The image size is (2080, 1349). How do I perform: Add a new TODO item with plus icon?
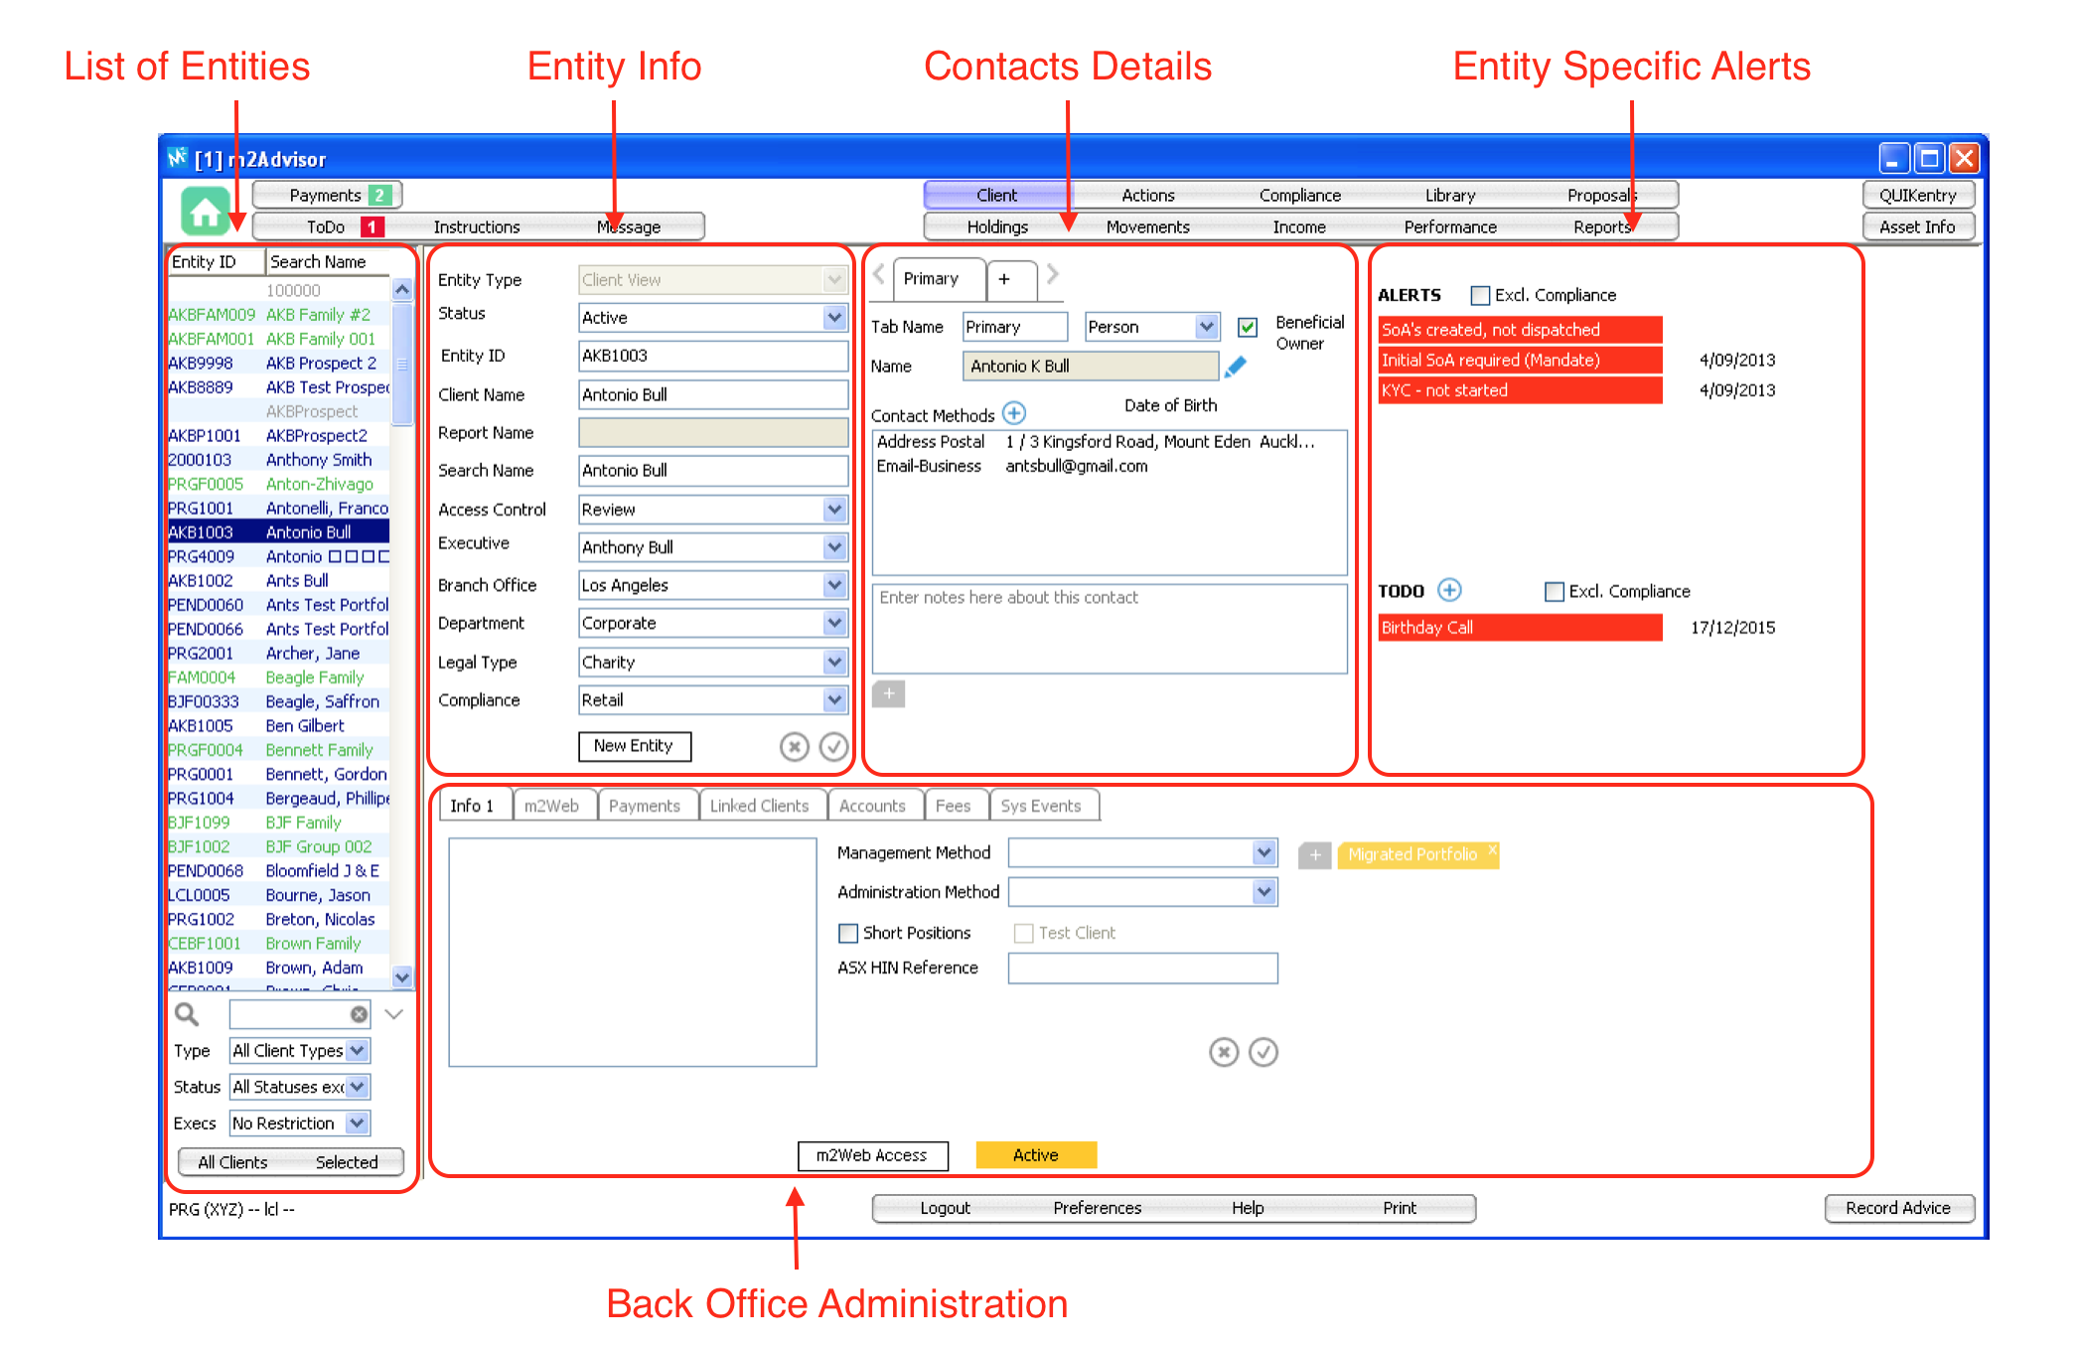[1449, 590]
